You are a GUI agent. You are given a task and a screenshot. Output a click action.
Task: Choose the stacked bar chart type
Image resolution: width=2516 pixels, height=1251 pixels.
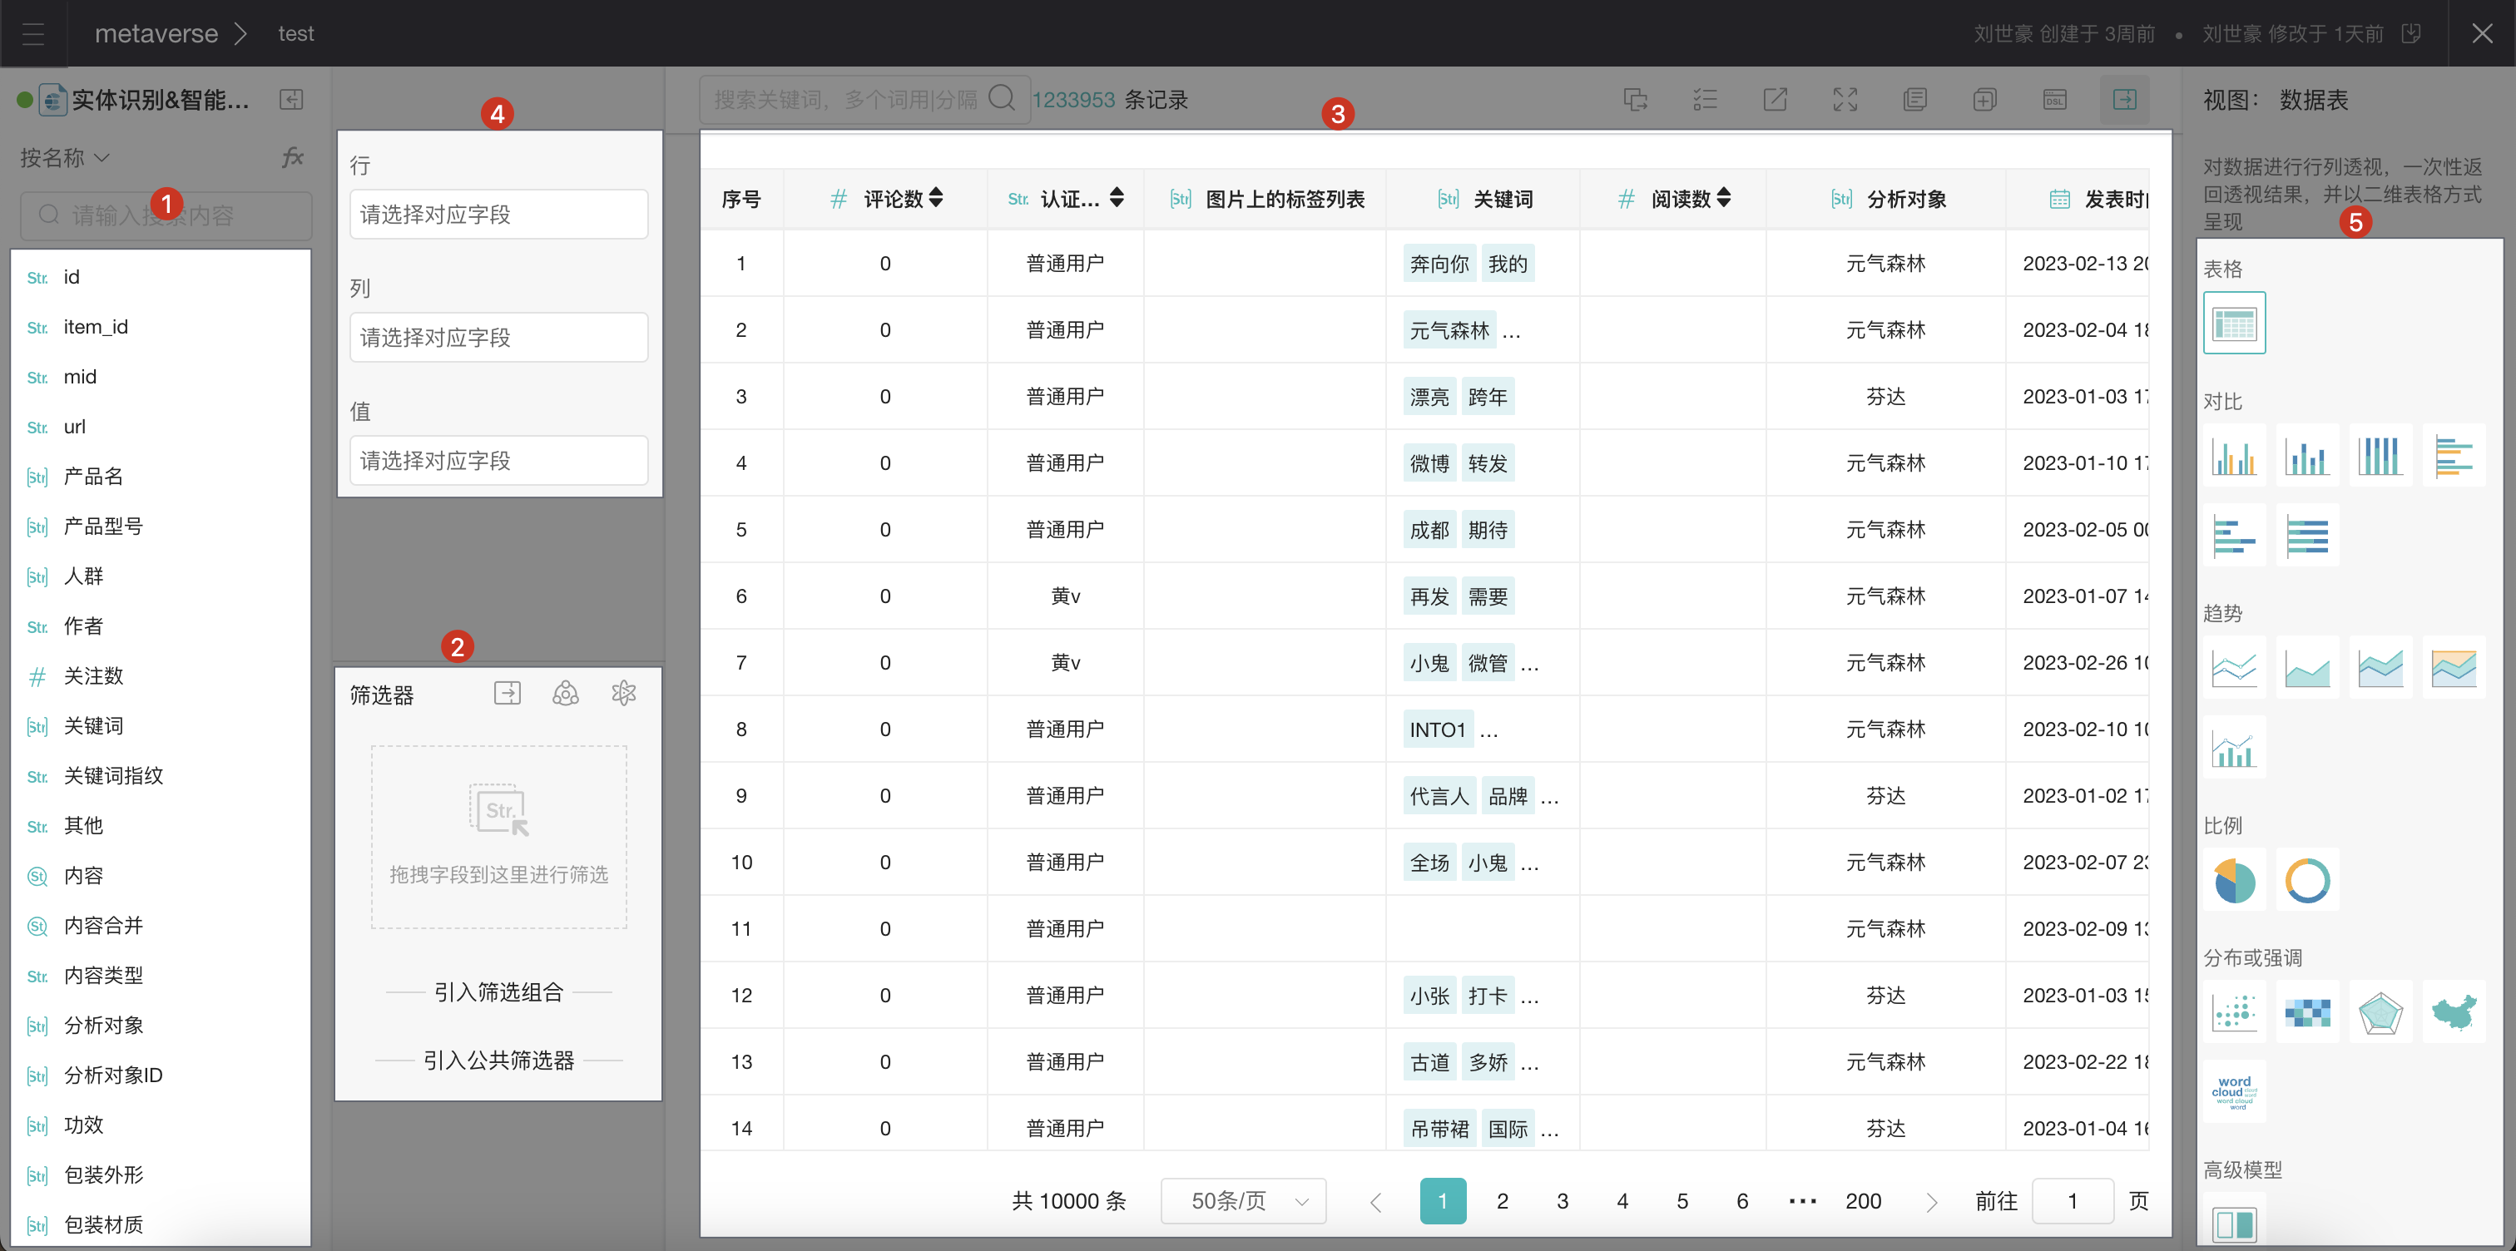2307,455
